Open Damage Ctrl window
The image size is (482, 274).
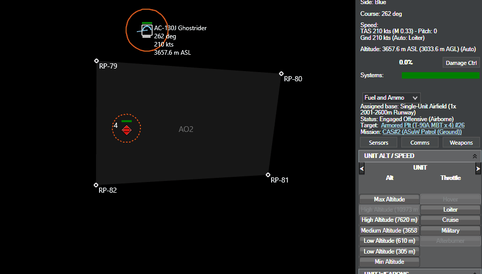pyautogui.click(x=461, y=63)
